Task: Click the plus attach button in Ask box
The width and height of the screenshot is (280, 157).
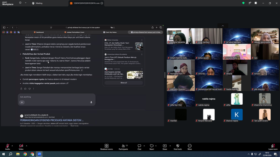Action: (x=22, y=102)
